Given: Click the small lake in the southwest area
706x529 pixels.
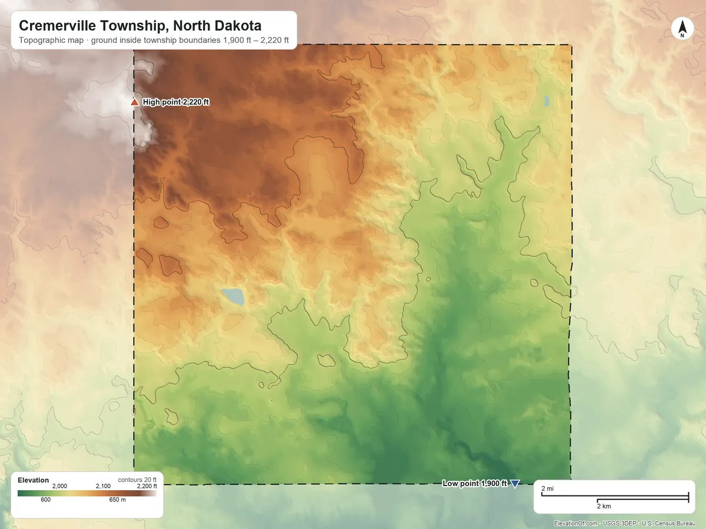Looking at the screenshot, I should pyautogui.click(x=232, y=296).
